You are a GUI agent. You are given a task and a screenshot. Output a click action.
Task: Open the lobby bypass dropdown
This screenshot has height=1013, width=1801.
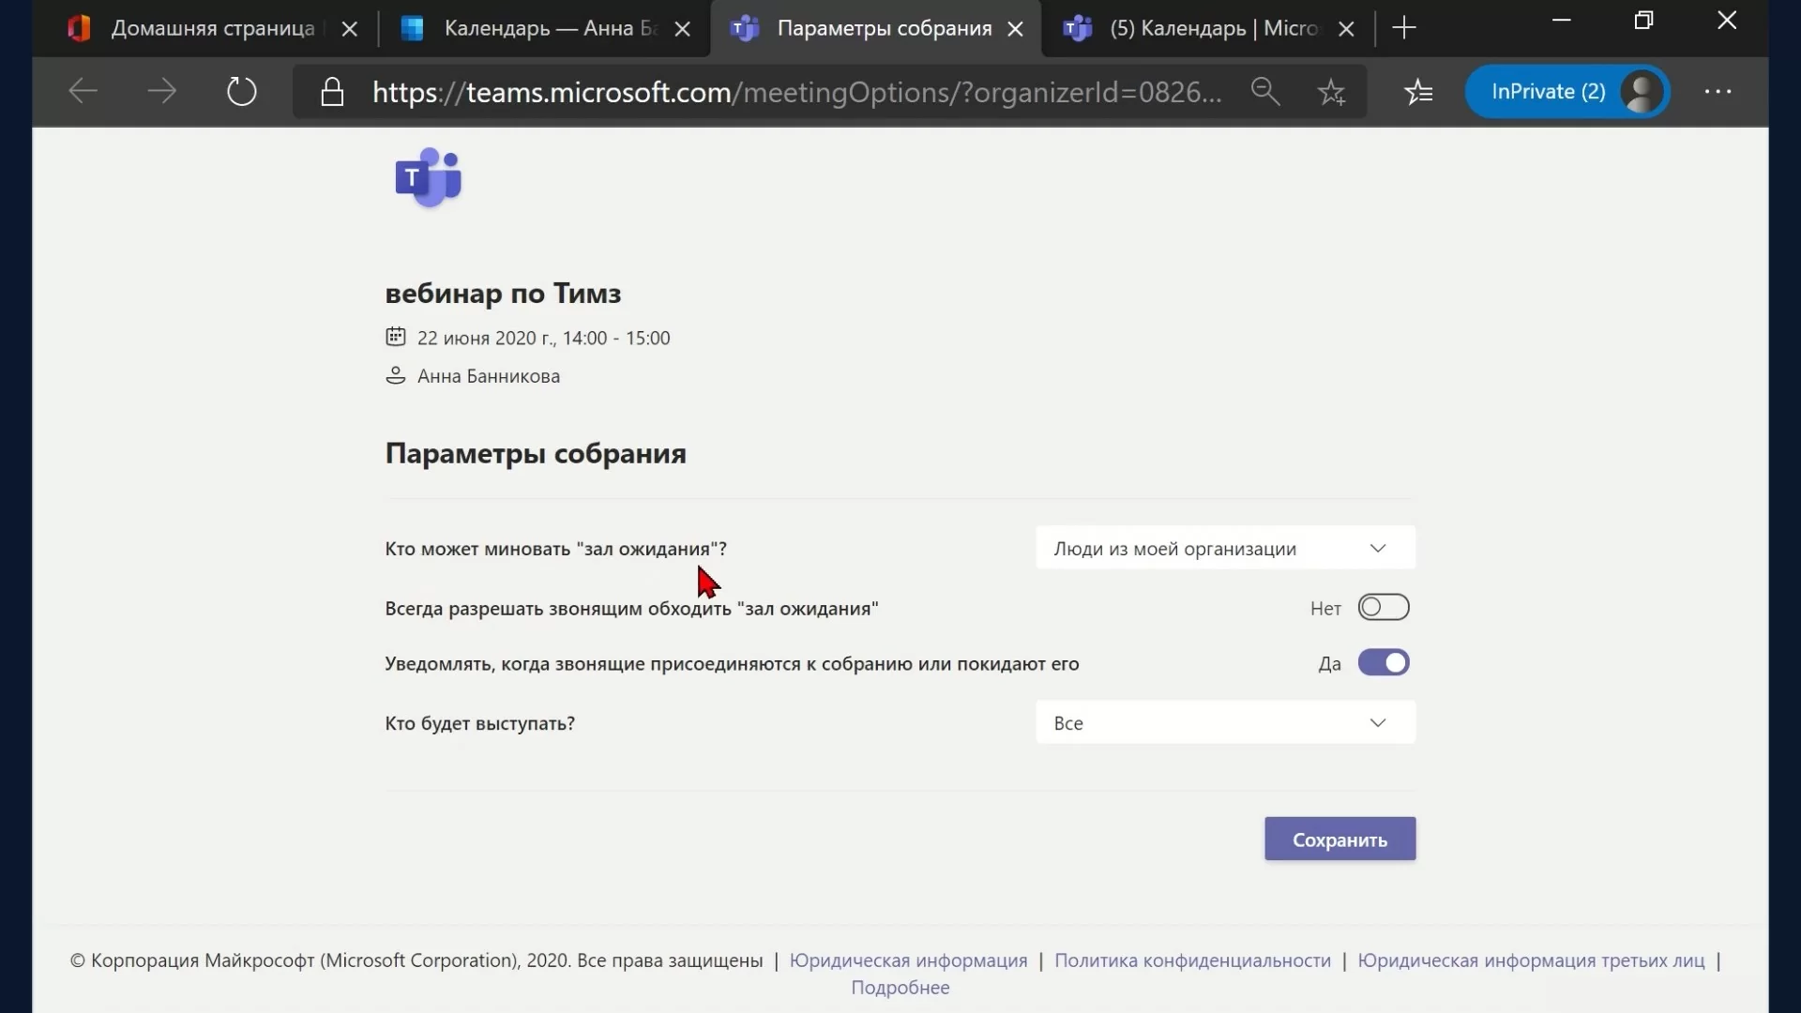1225,548
